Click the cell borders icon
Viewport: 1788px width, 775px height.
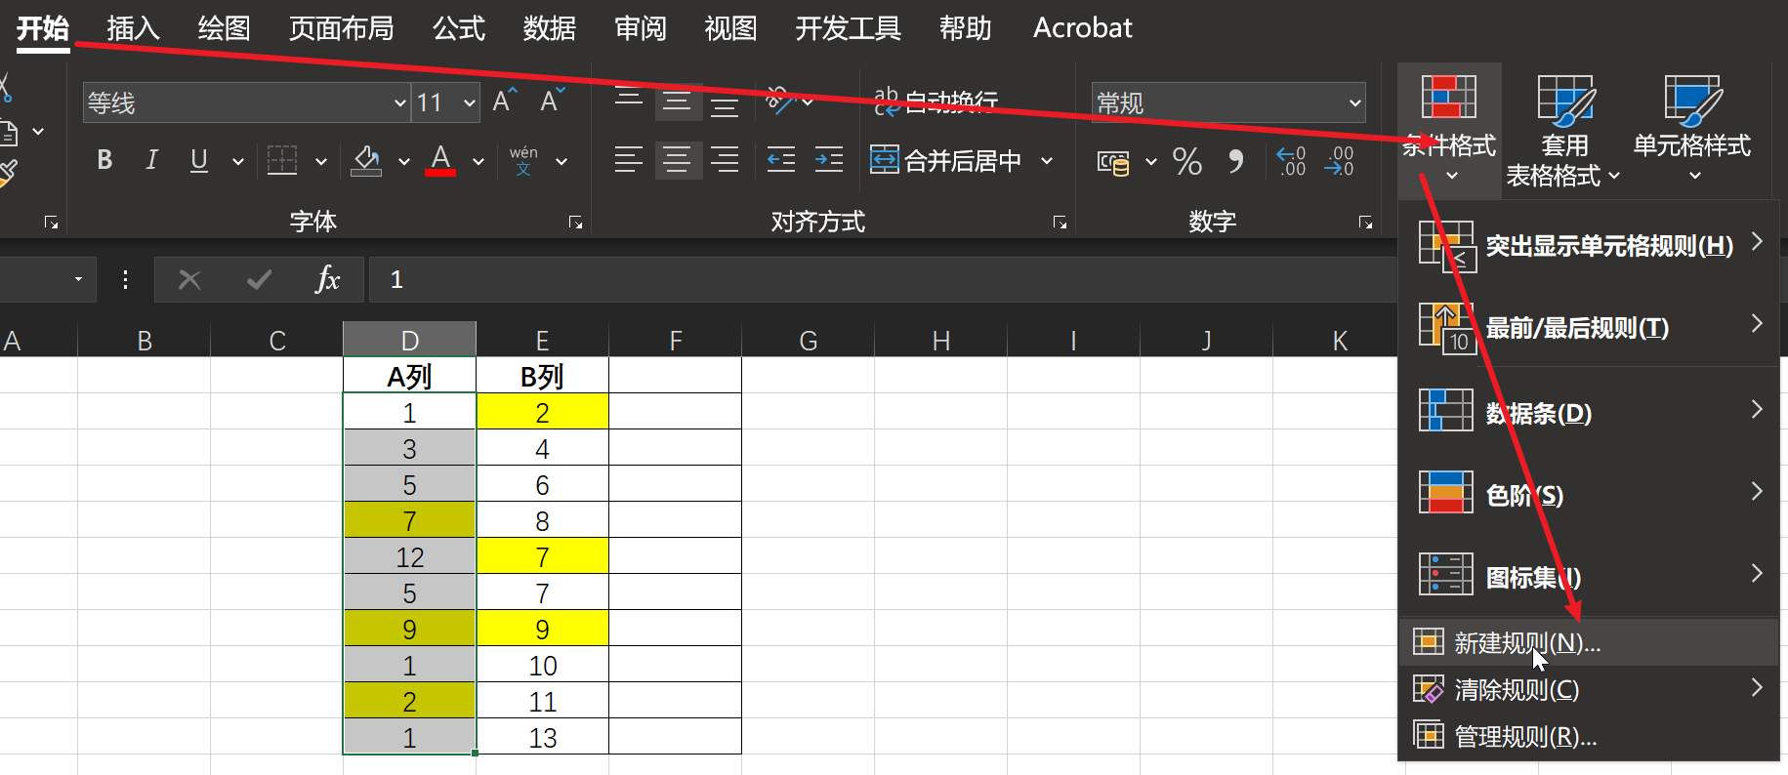(282, 160)
